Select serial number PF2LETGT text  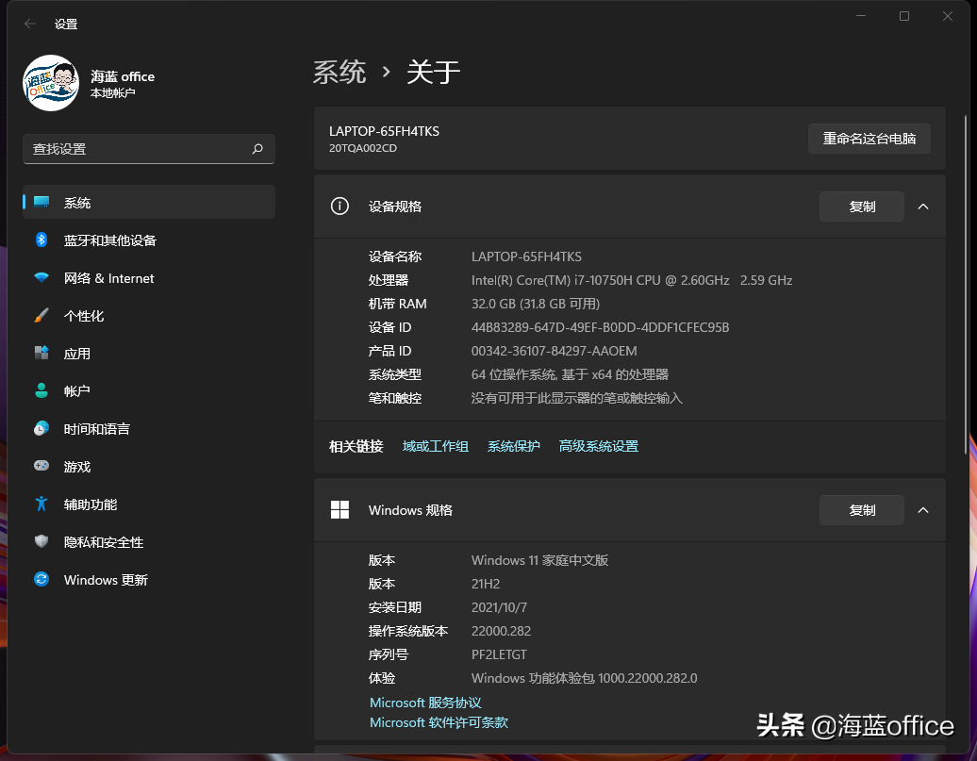(499, 654)
